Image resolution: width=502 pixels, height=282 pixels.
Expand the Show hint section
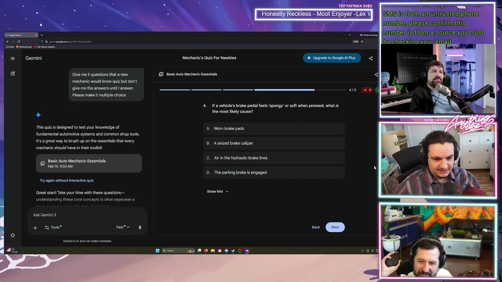(218, 192)
